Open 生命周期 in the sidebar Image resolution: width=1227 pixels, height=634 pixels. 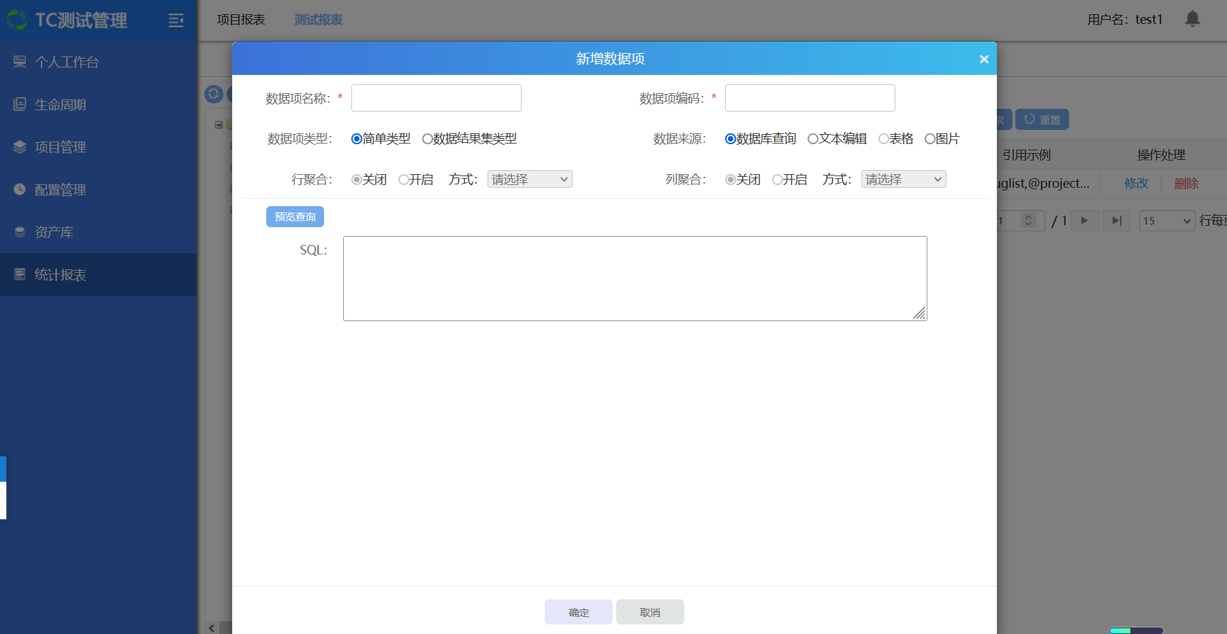pyautogui.click(x=60, y=105)
